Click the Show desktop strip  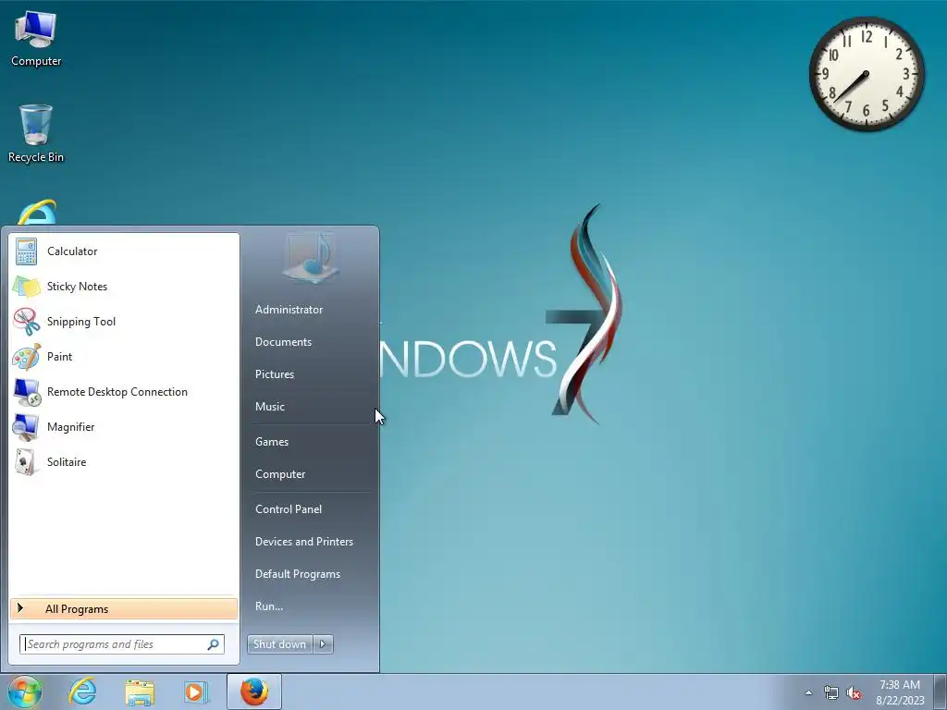941,692
